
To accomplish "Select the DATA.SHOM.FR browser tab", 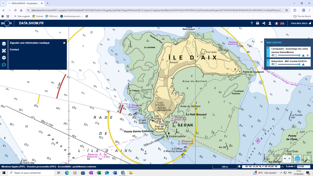I will point(25,3).
